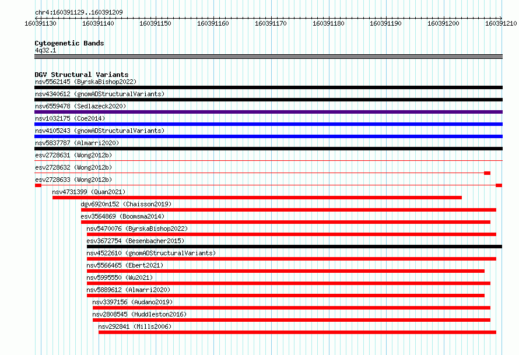Open the dgv6920n152 (Chaisson2019) label

point(126,204)
